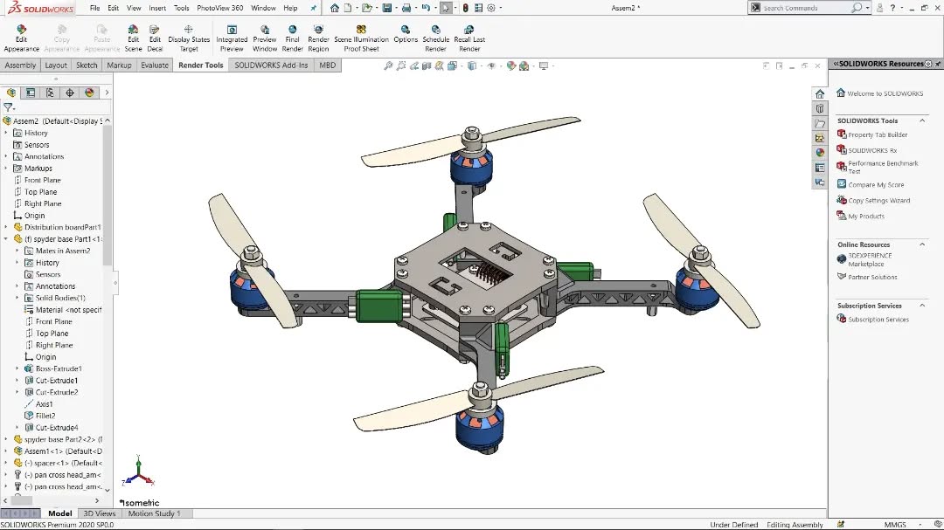Image resolution: width=944 pixels, height=530 pixels.
Task: Switch to the ConfigurationManager tab icon
Action: pos(50,93)
